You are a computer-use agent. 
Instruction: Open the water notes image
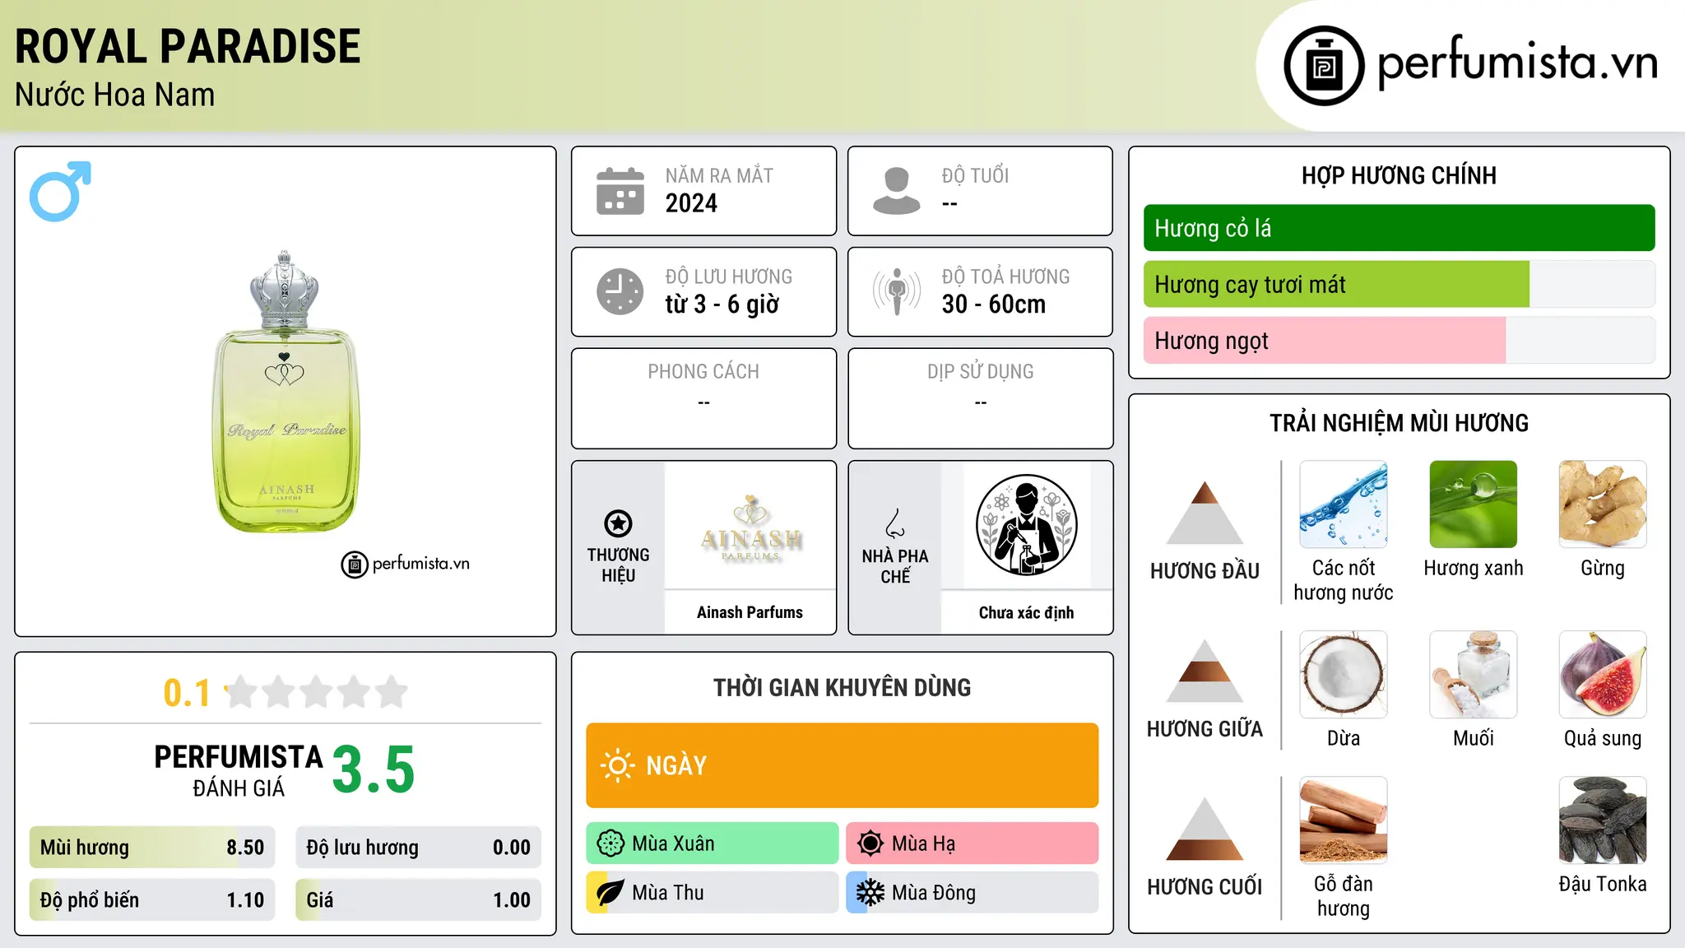tap(1344, 504)
